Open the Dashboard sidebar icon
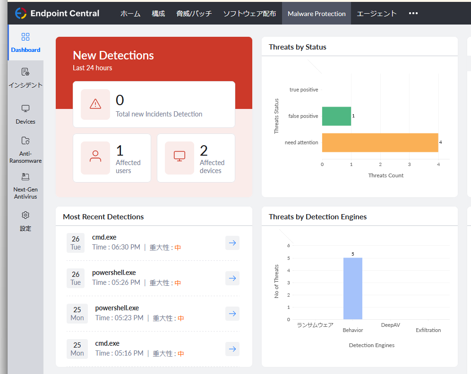Screen dimensions: 471x374 (26, 37)
